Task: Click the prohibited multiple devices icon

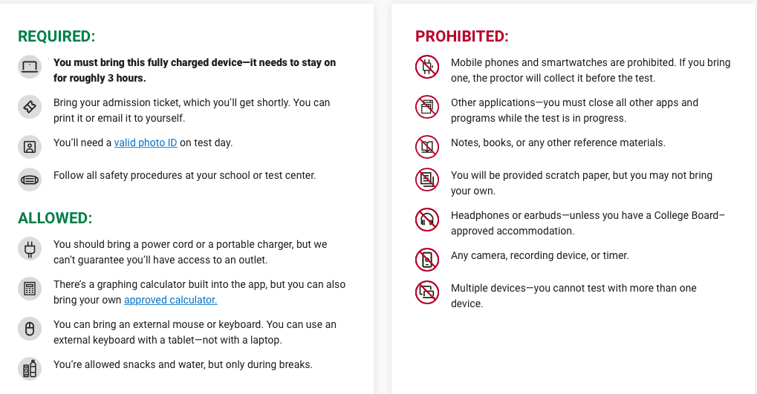Action: pyautogui.click(x=426, y=292)
